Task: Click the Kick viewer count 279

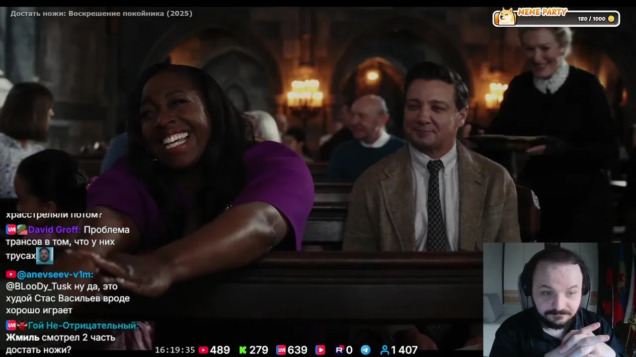Action: coord(258,350)
